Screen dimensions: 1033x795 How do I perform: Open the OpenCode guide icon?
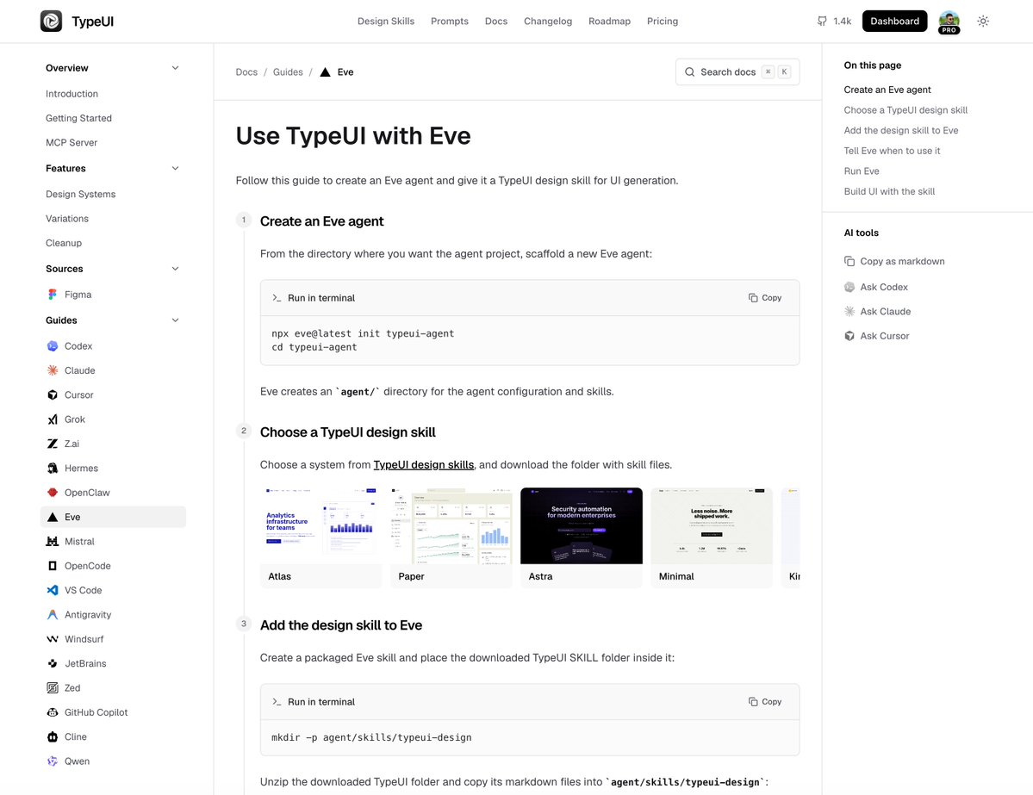point(53,566)
